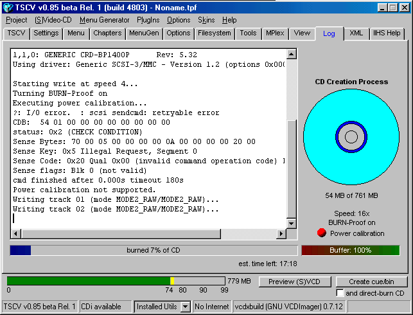Open the Skins menu
Screen dimensions: 413x315
pos(206,20)
